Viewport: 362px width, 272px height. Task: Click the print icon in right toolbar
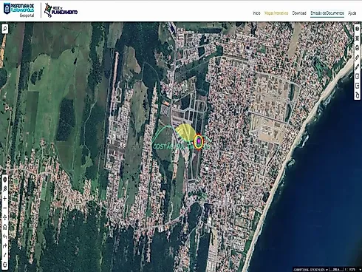pyautogui.click(x=357, y=48)
